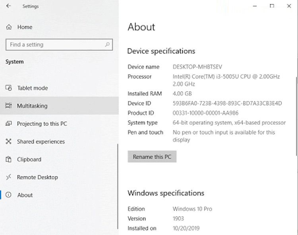
Task: Click the Device specifications heading
Action: pyautogui.click(x=161, y=51)
